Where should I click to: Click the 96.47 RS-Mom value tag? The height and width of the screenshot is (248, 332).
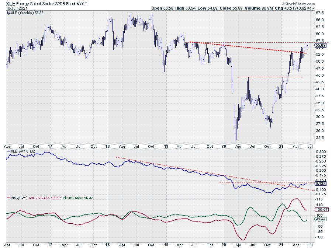pos(319,219)
